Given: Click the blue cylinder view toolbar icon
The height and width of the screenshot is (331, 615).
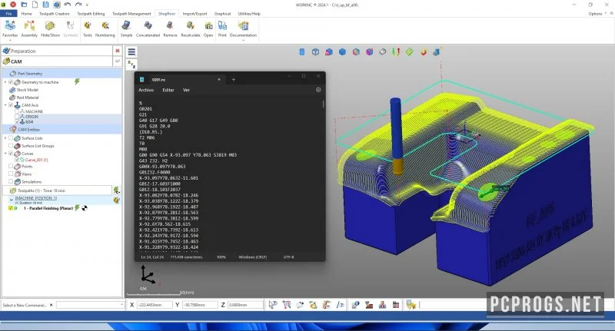Looking at the screenshot, I should (301, 51).
